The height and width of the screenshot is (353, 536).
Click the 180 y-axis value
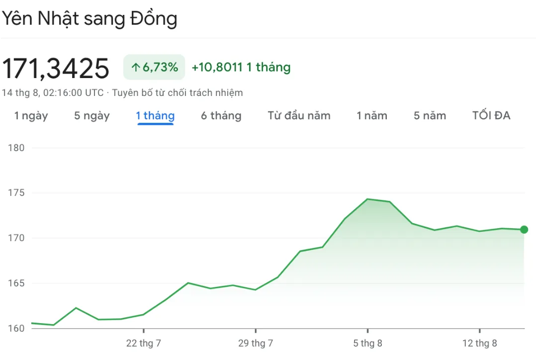(16, 148)
